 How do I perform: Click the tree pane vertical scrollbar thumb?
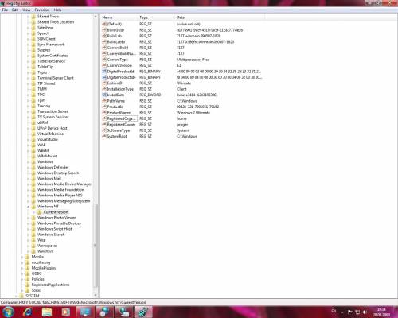[x=96, y=245]
